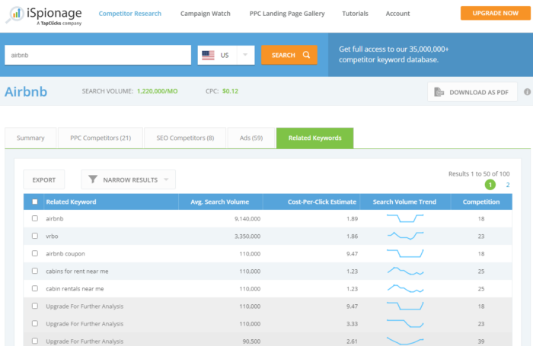This screenshot has width=533, height=346.
Task: Check the airbnb coupon row
Action: point(35,253)
